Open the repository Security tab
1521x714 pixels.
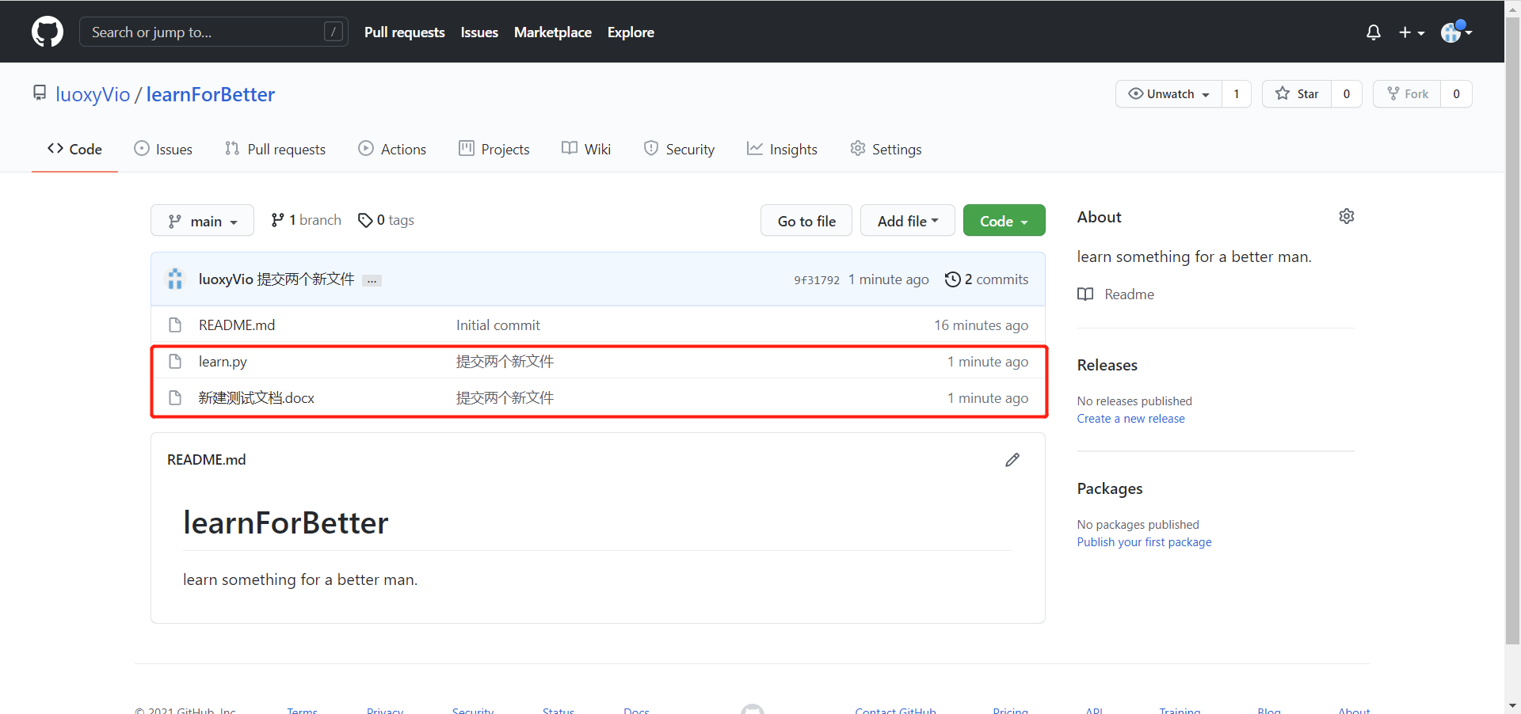point(679,149)
